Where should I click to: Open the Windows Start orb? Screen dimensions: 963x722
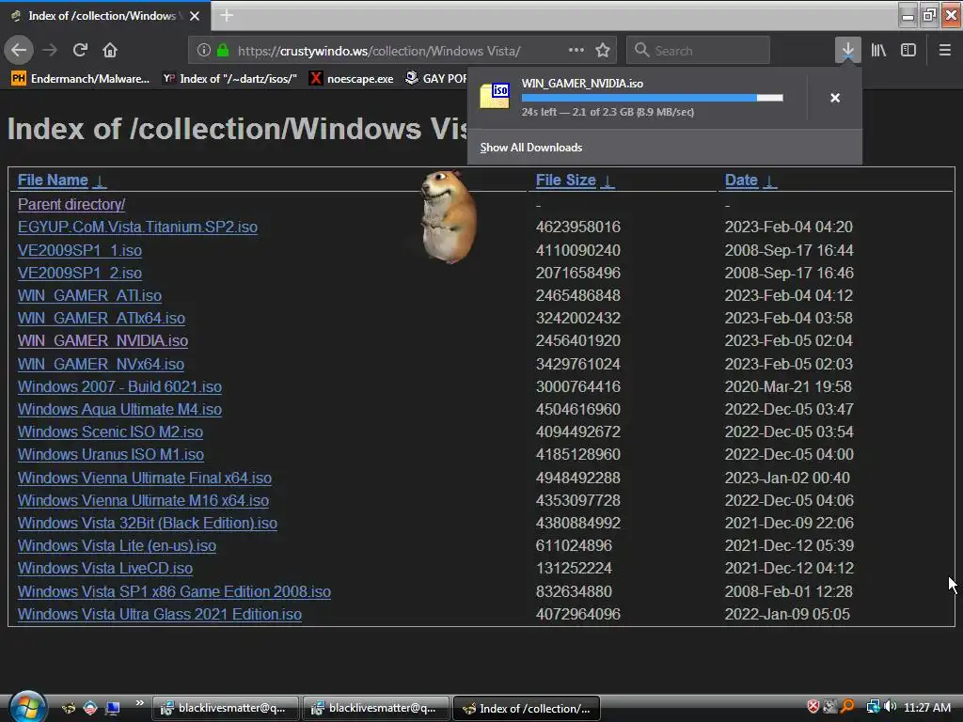[x=27, y=707]
